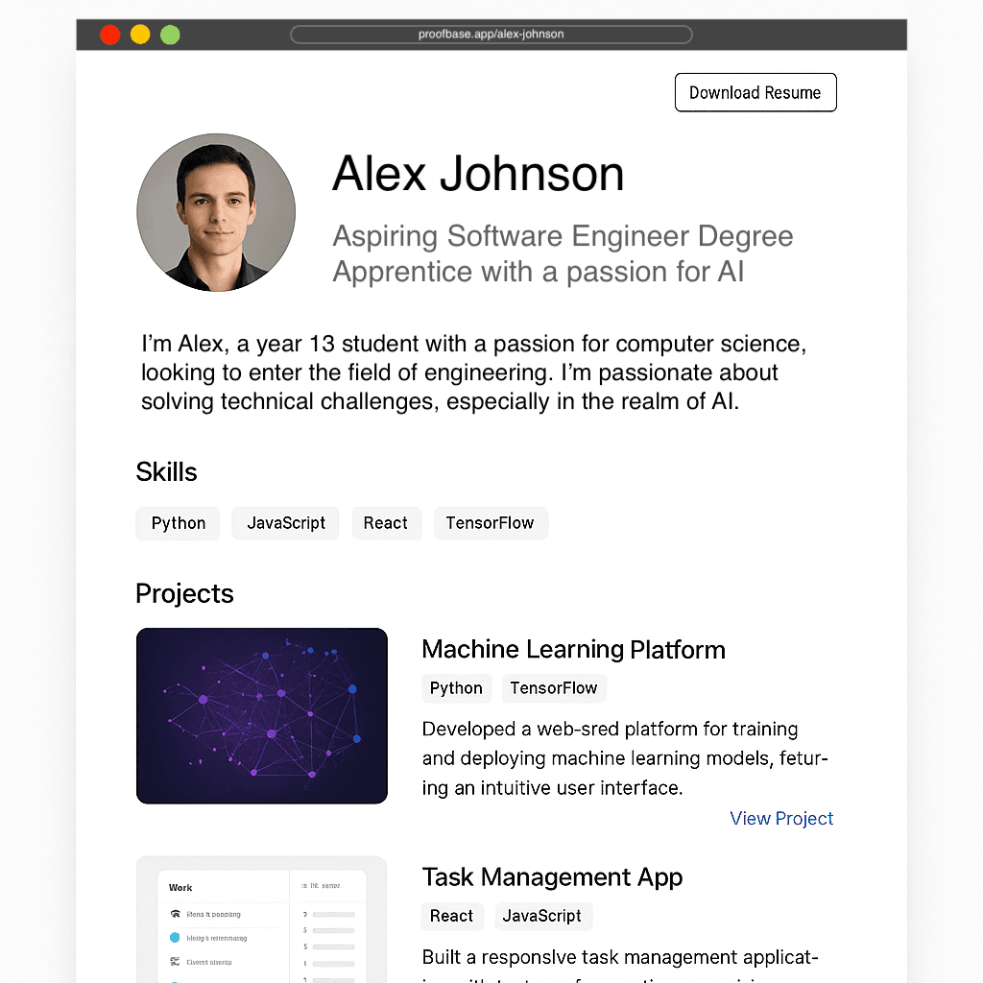Screen dimensions: 983x983
Task: Click the proofbase.app/alex-johnson address bar
Action: [491, 35]
